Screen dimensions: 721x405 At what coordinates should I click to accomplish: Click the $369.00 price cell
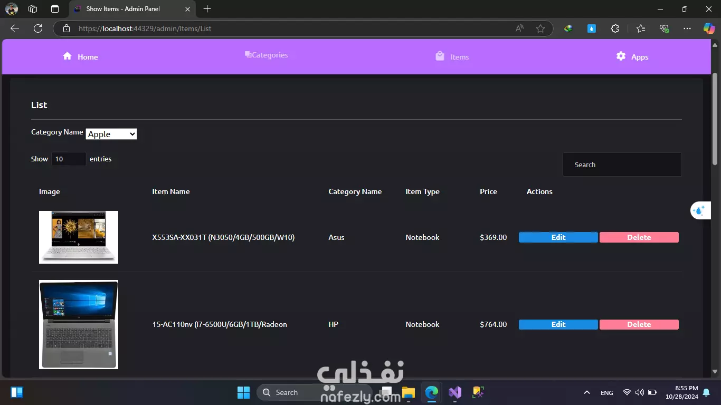tap(493, 237)
